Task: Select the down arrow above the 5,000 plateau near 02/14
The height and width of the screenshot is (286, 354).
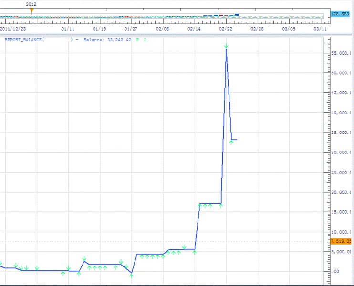Action: pyautogui.click(x=184, y=246)
